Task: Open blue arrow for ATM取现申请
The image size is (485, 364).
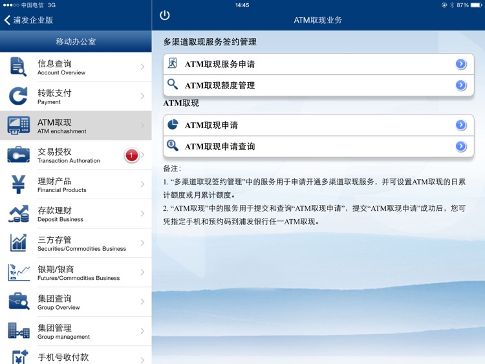Action: [x=460, y=125]
